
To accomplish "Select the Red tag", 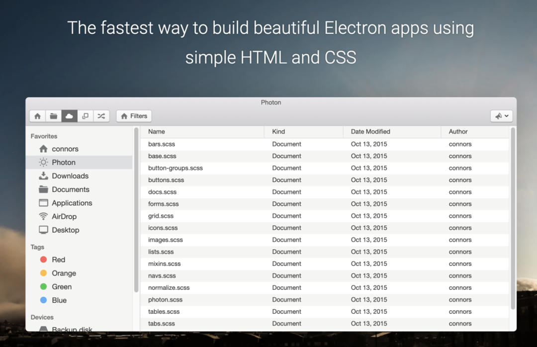I will 79,260.
